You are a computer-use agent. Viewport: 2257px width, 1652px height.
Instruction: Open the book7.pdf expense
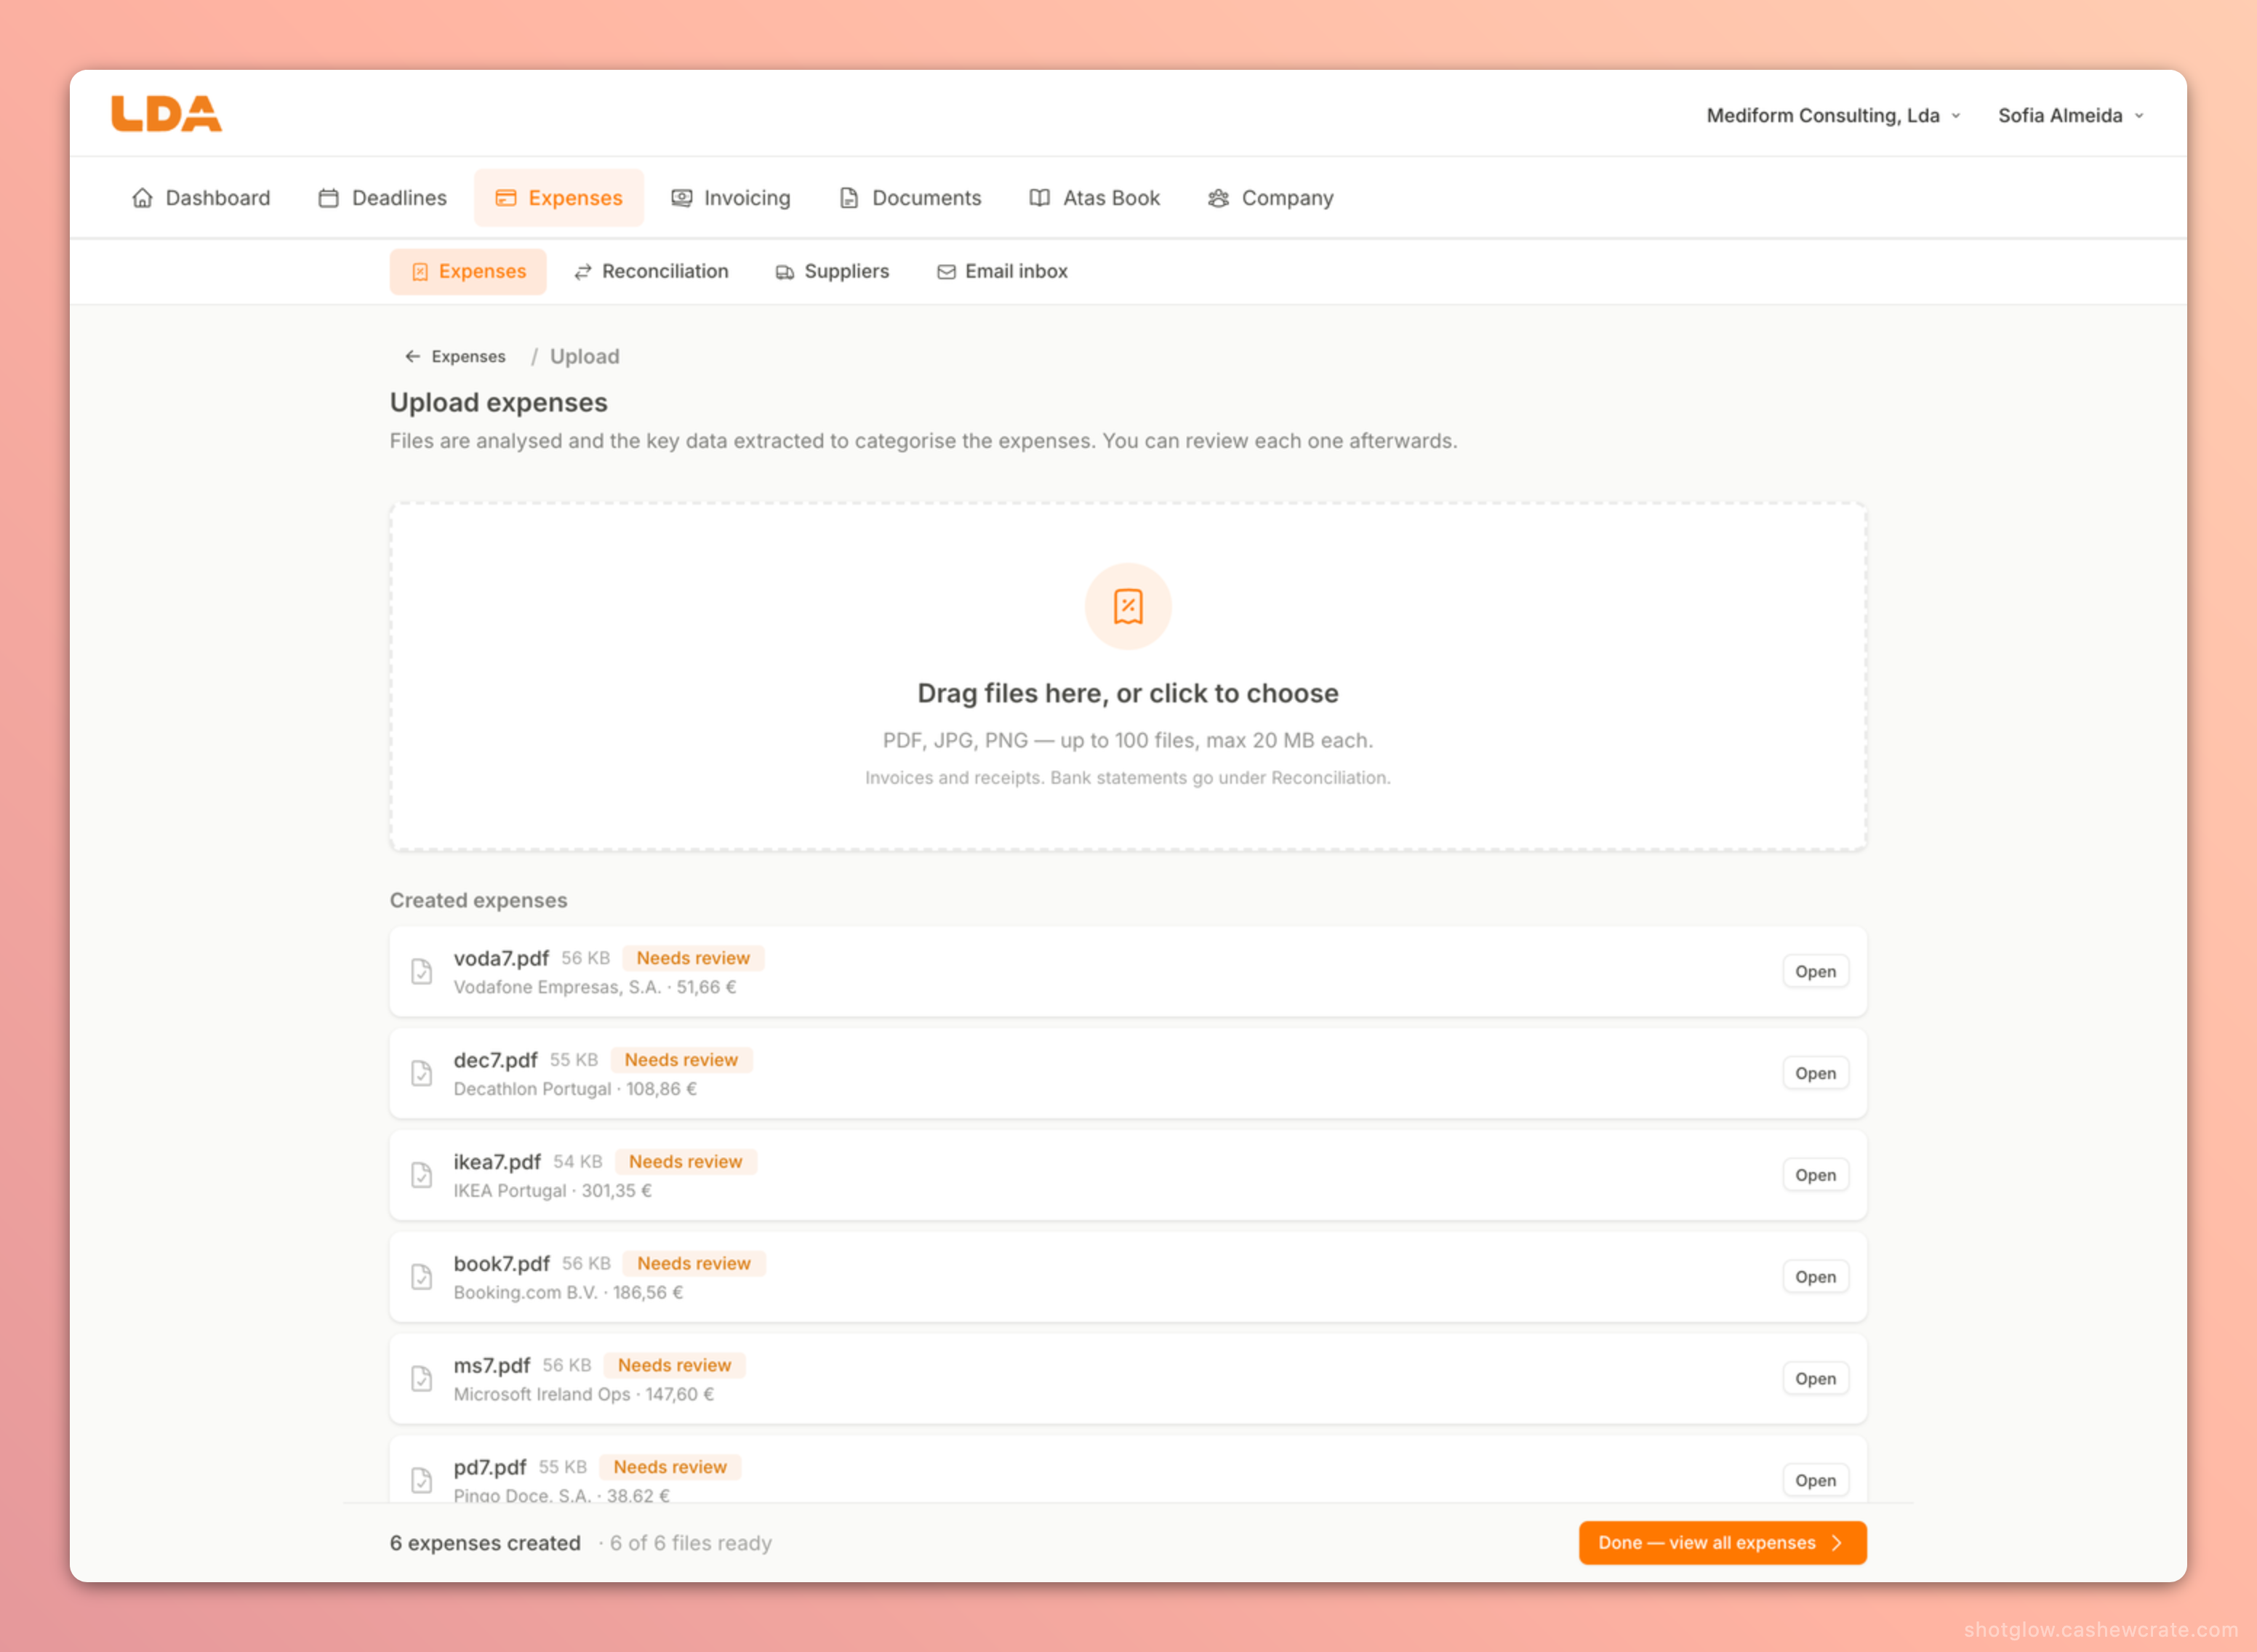[1815, 1277]
